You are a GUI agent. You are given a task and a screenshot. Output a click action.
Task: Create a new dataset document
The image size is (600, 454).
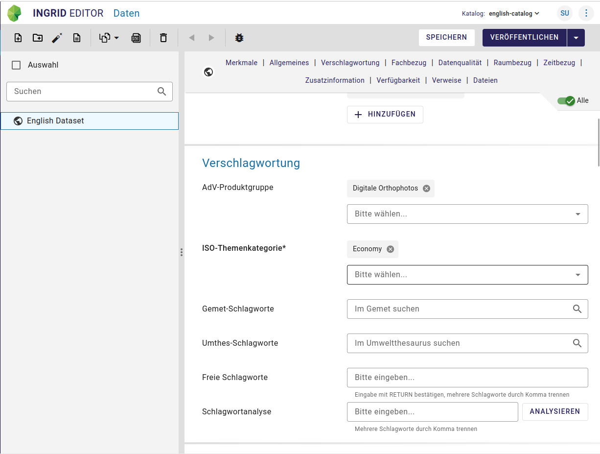tap(18, 37)
